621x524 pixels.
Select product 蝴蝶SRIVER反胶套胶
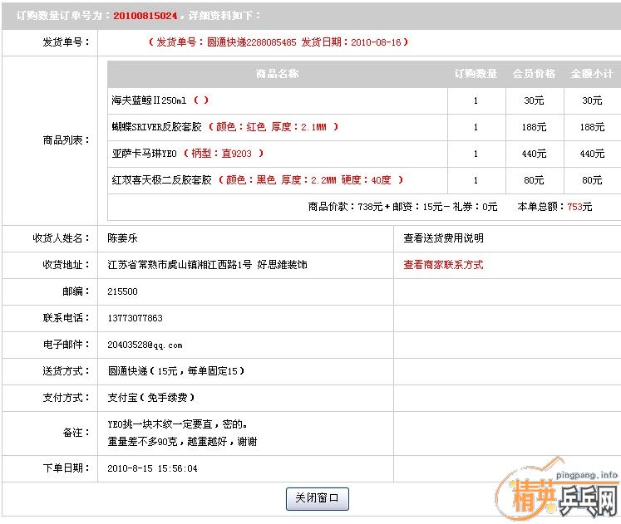tap(161, 127)
